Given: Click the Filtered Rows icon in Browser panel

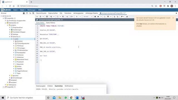Looking at the screenshot, I should point(30,13).
